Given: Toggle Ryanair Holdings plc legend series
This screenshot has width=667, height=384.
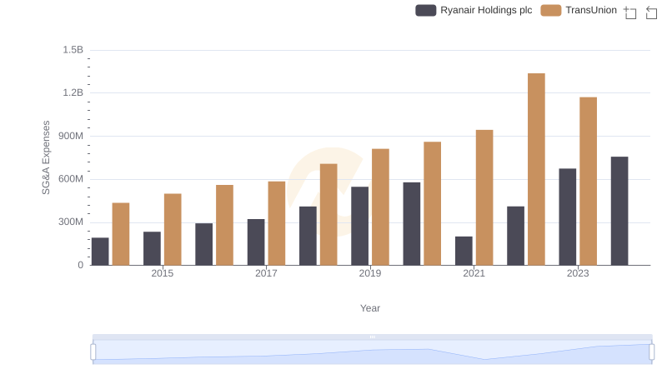Looking at the screenshot, I should click(474, 10).
